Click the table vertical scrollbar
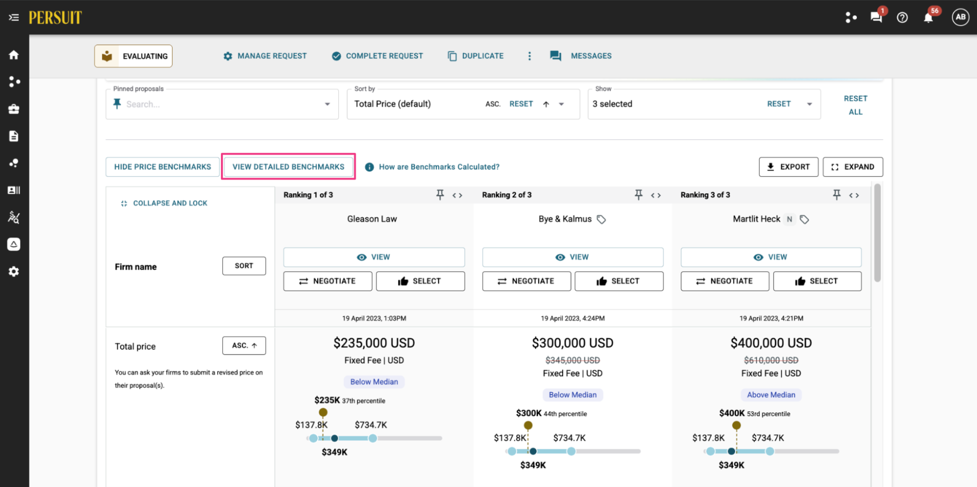 click(877, 233)
